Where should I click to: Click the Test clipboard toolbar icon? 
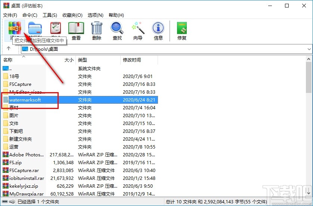click(x=56, y=28)
